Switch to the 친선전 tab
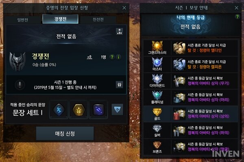The image size is (244, 162). coord(98,20)
